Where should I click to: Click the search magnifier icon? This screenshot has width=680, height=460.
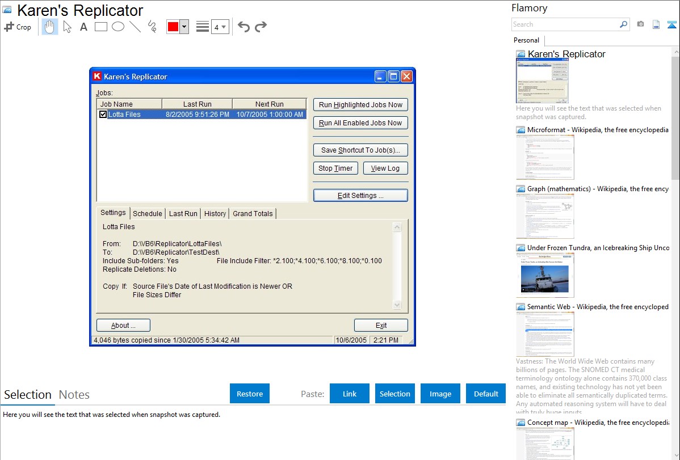click(623, 24)
